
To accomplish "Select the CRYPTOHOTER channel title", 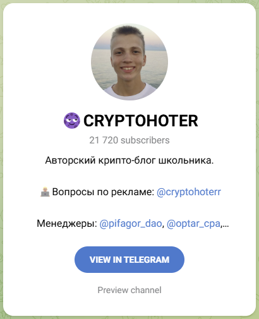I will [x=141, y=121].
